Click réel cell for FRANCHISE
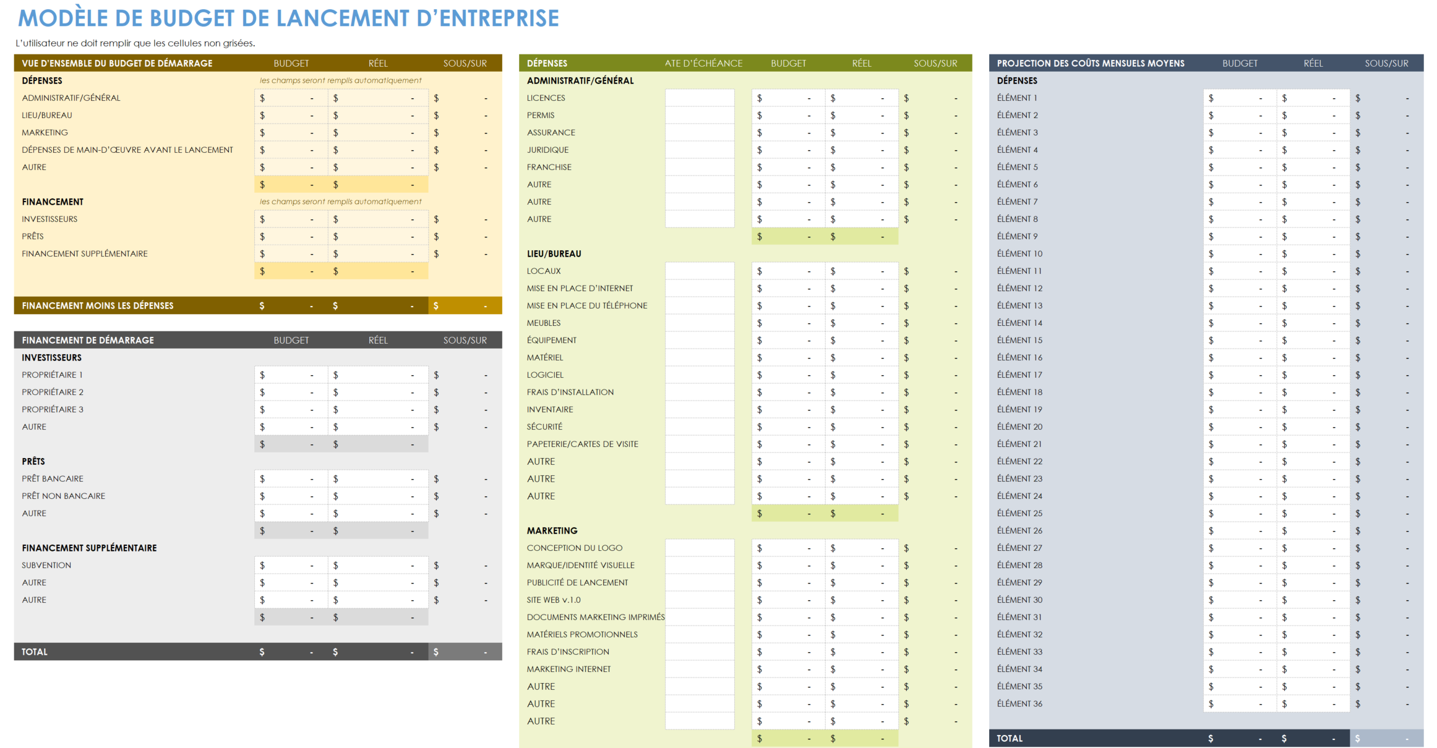 point(862,167)
